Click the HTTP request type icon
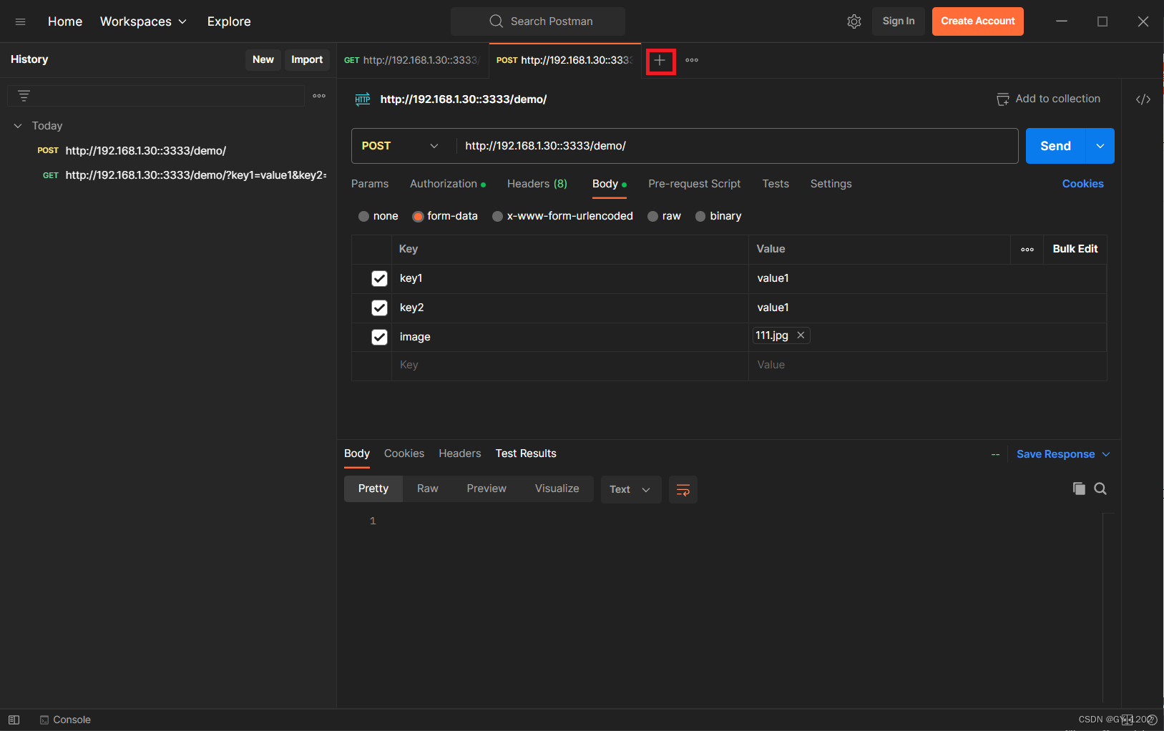The width and height of the screenshot is (1164, 731). (x=363, y=99)
